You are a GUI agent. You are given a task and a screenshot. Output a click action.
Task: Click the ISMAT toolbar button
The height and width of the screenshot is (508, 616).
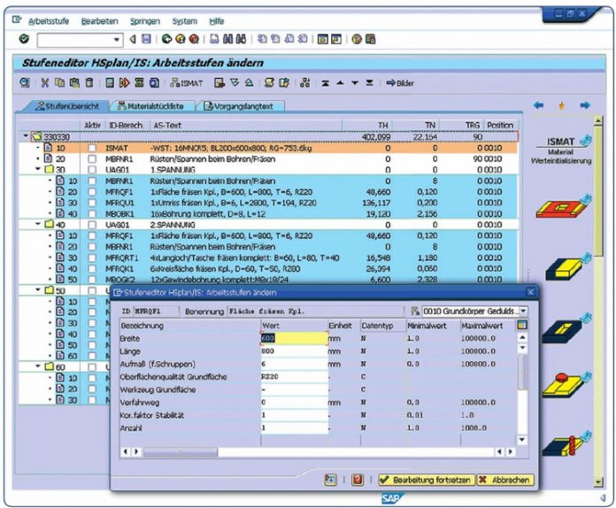pyautogui.click(x=186, y=83)
